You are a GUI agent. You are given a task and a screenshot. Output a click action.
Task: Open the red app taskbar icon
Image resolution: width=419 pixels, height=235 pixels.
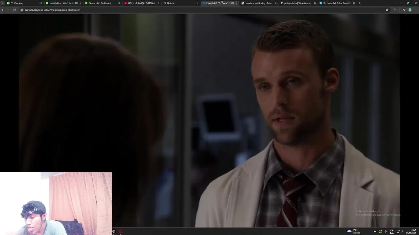[121, 232]
